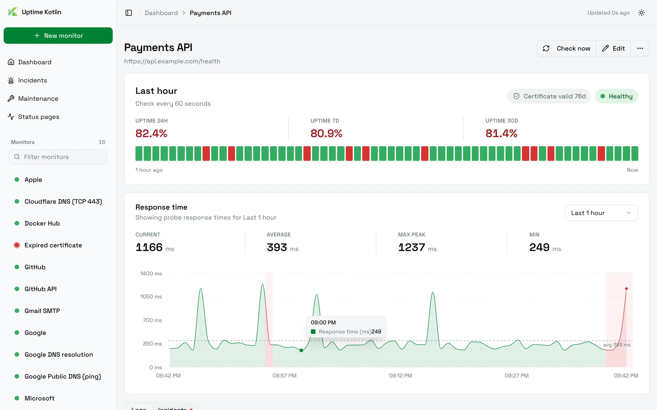Toggle the sidebar panel icon
This screenshot has width=657, height=410.
pos(129,13)
